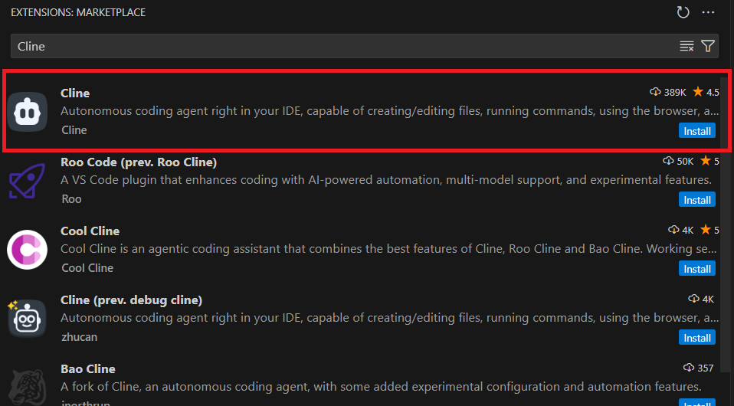Click the Bao Cline tiger icon
Viewport: 734px width, 406px height.
pos(27,387)
